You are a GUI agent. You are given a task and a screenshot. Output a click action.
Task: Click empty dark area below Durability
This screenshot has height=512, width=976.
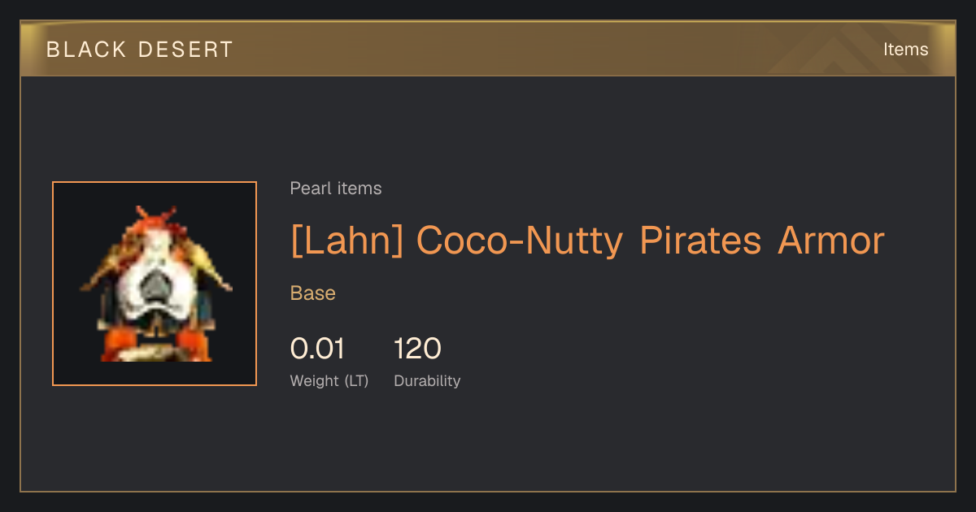coord(488,443)
